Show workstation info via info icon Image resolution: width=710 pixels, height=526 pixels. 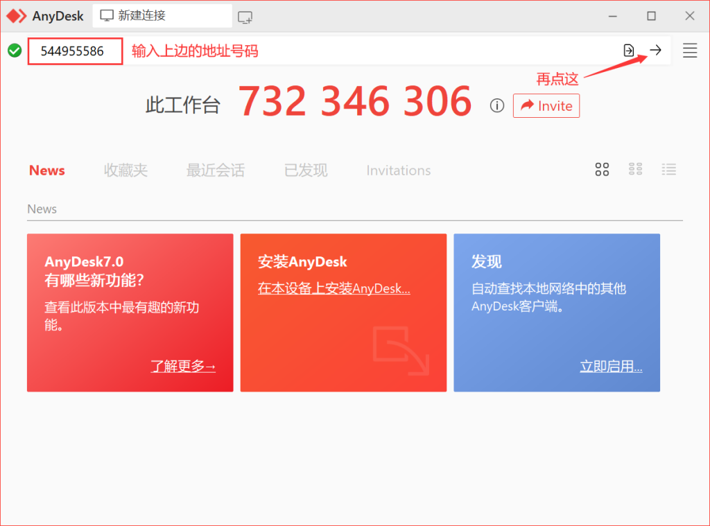click(496, 105)
